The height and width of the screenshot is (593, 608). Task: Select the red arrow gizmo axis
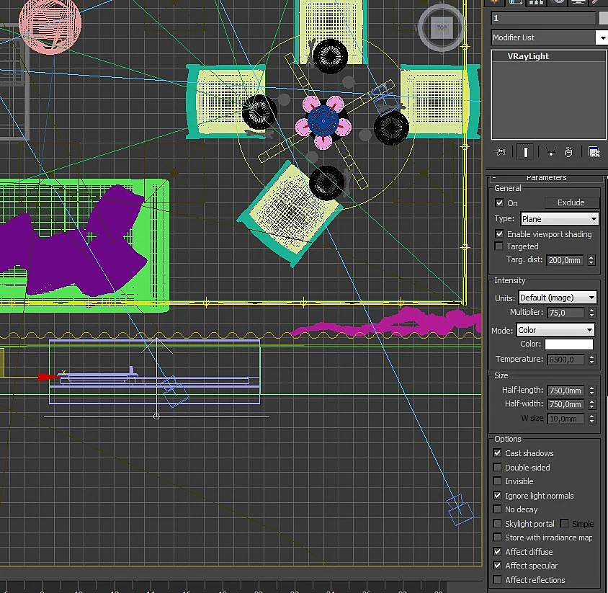pyautogui.click(x=48, y=377)
